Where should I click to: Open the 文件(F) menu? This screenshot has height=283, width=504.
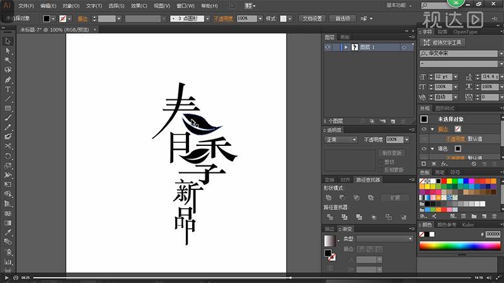pos(26,6)
